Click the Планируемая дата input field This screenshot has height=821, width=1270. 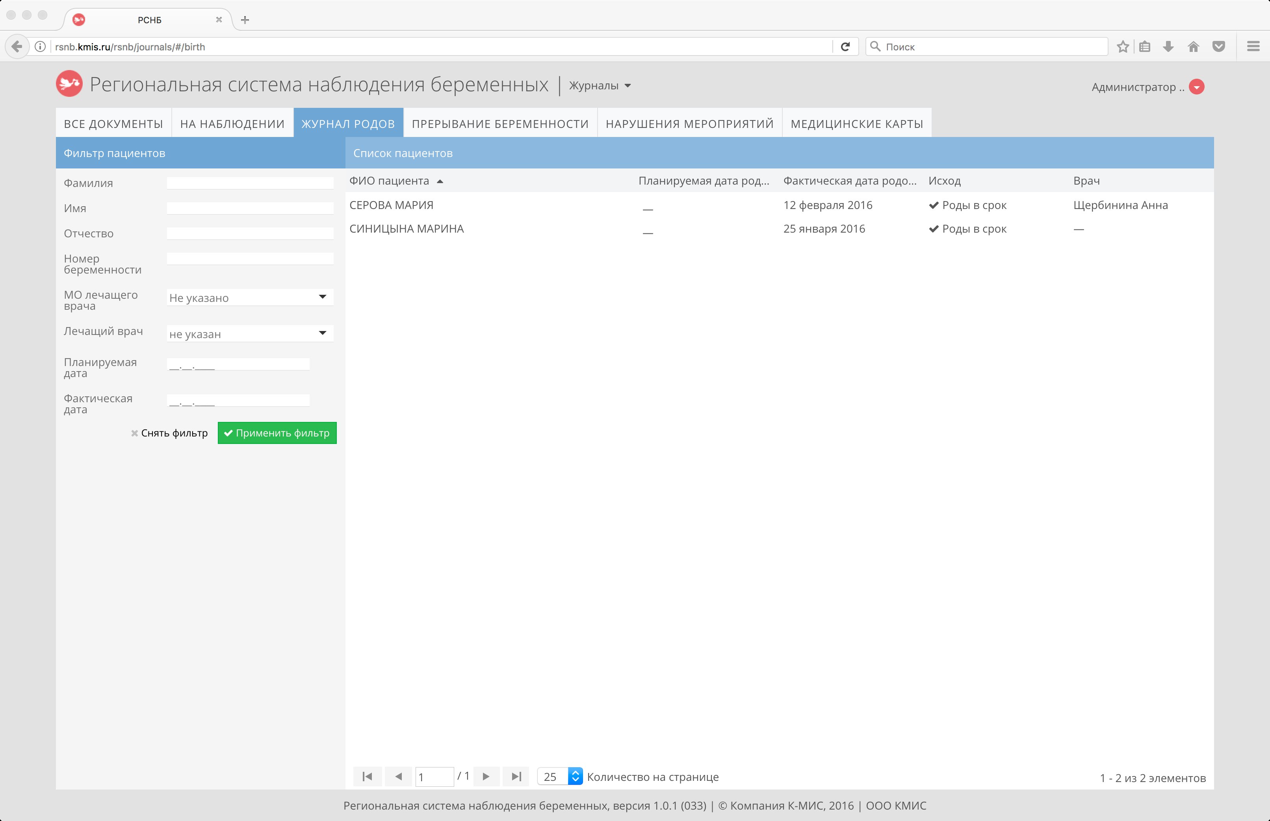(x=238, y=365)
